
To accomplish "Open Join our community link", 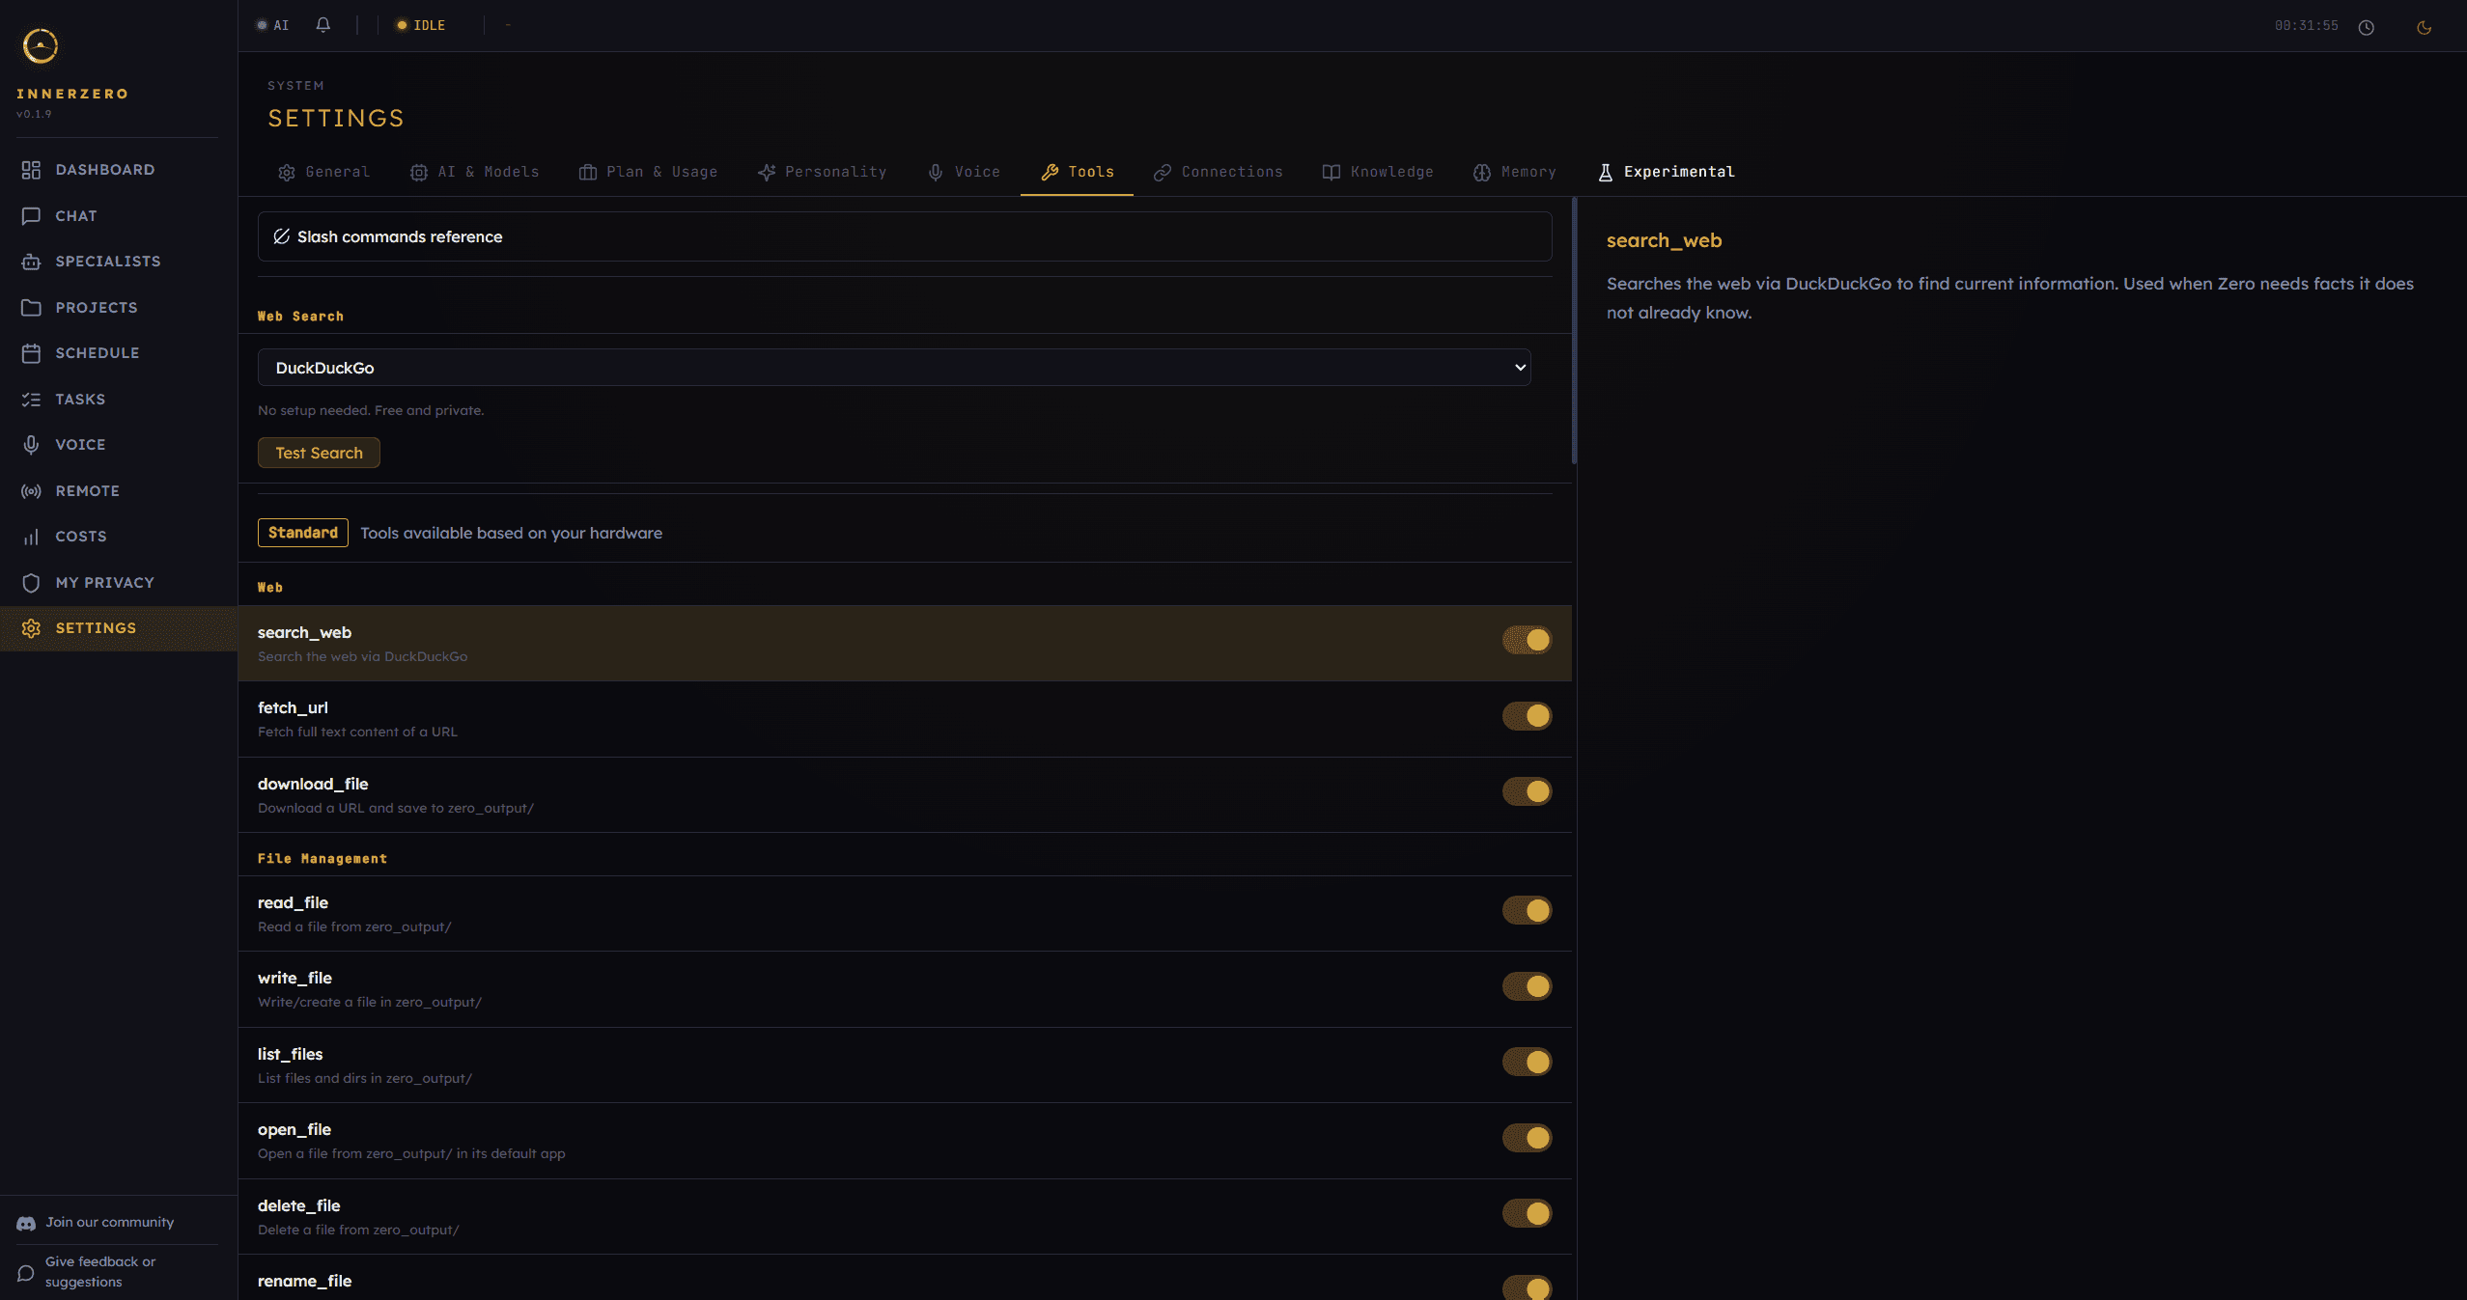I will tap(110, 1222).
